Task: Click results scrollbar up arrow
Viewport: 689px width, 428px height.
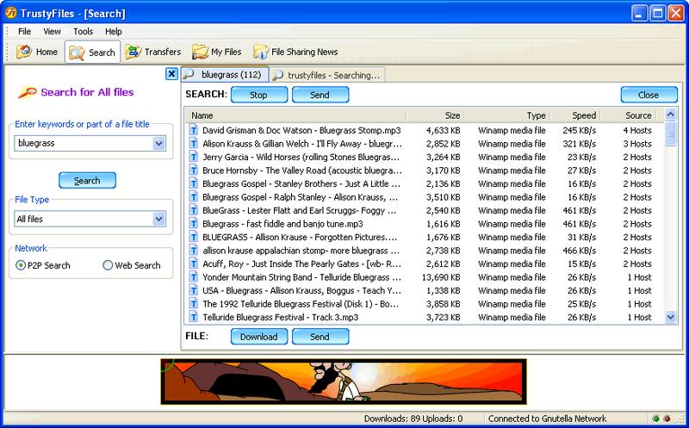Action: click(670, 115)
